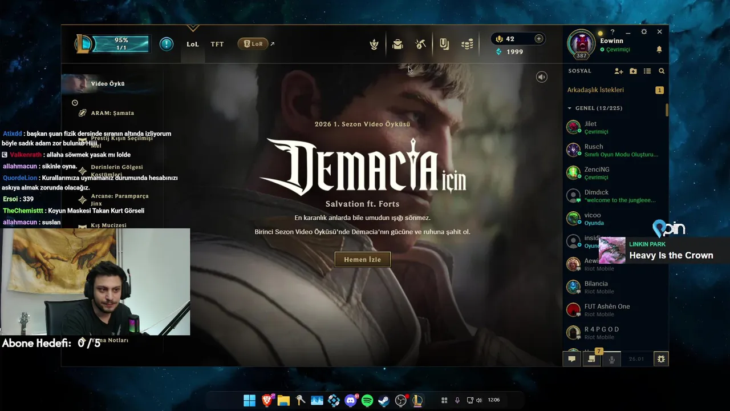Select the LoL tab
The image size is (730, 411).
tap(193, 44)
